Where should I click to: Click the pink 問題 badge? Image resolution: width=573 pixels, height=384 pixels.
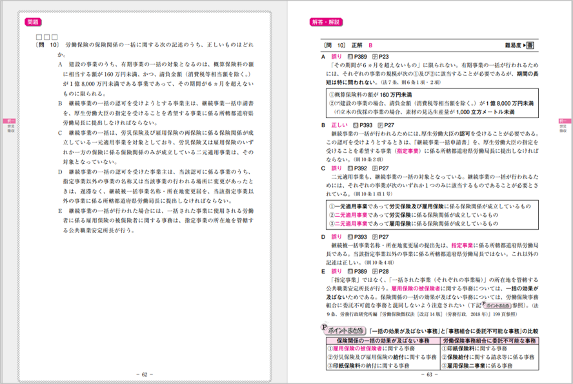(33, 22)
